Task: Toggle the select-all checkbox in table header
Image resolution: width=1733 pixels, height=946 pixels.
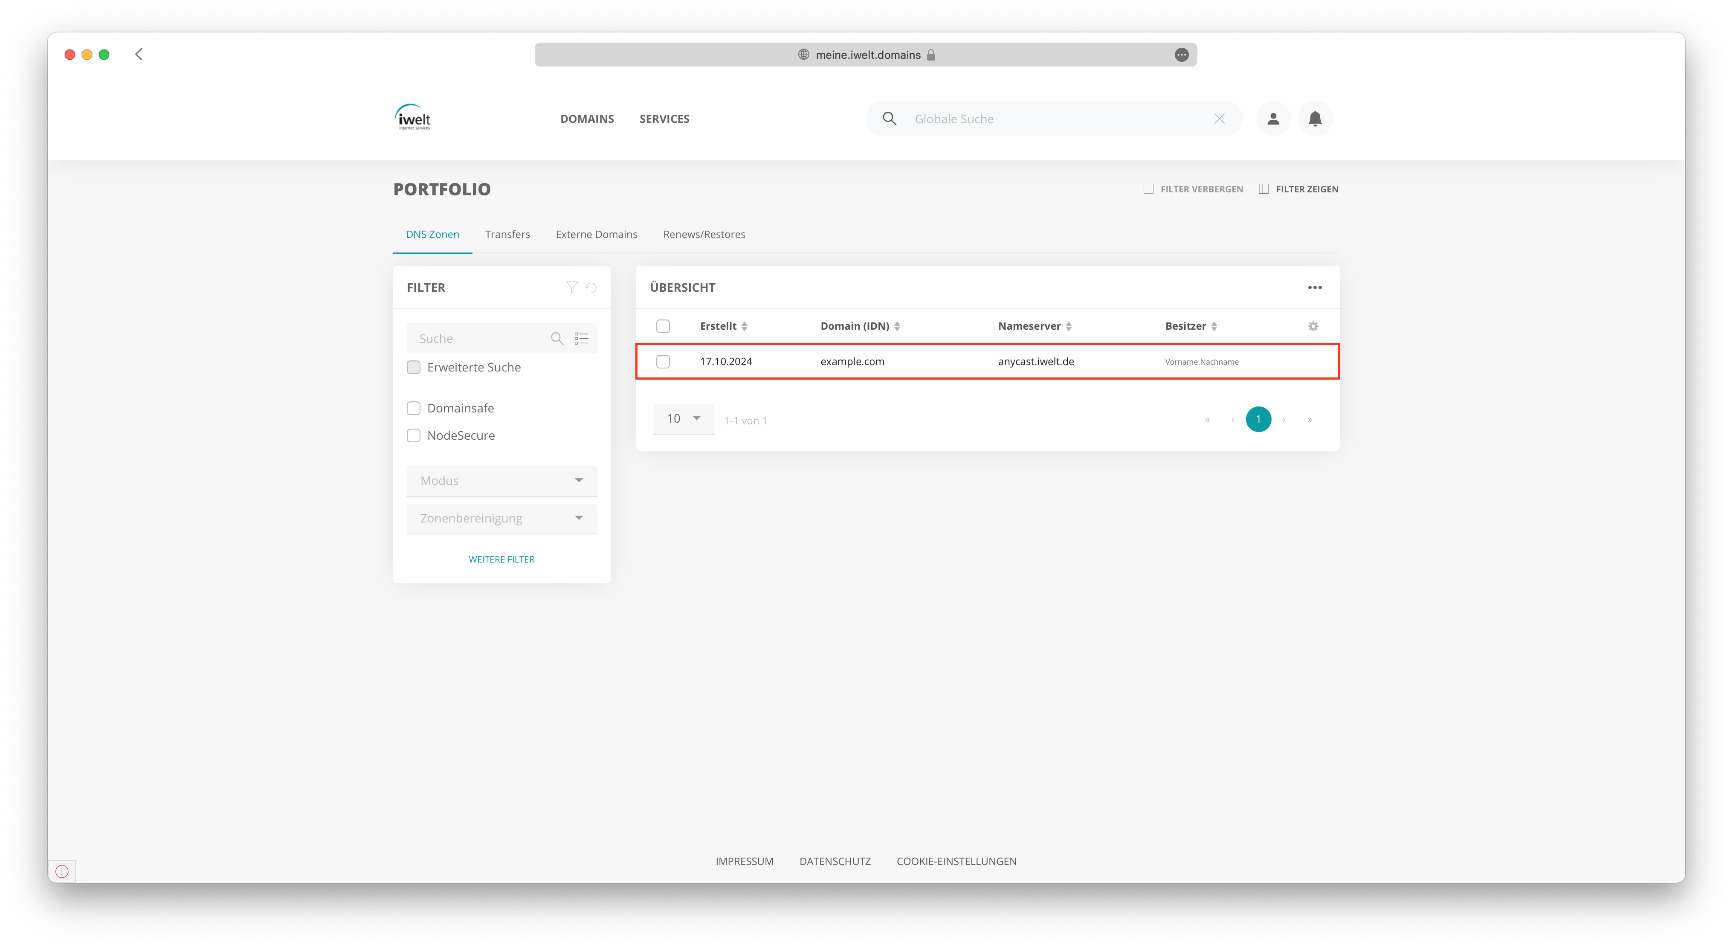Action: [663, 326]
